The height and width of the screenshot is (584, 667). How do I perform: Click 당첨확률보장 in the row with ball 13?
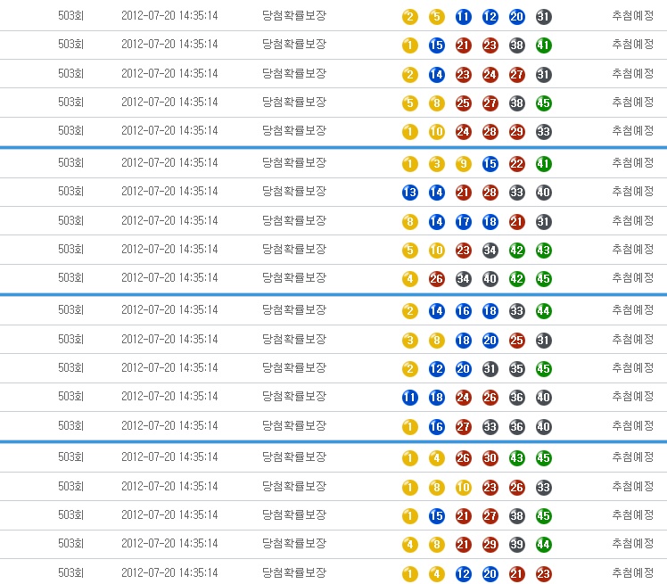[294, 191]
